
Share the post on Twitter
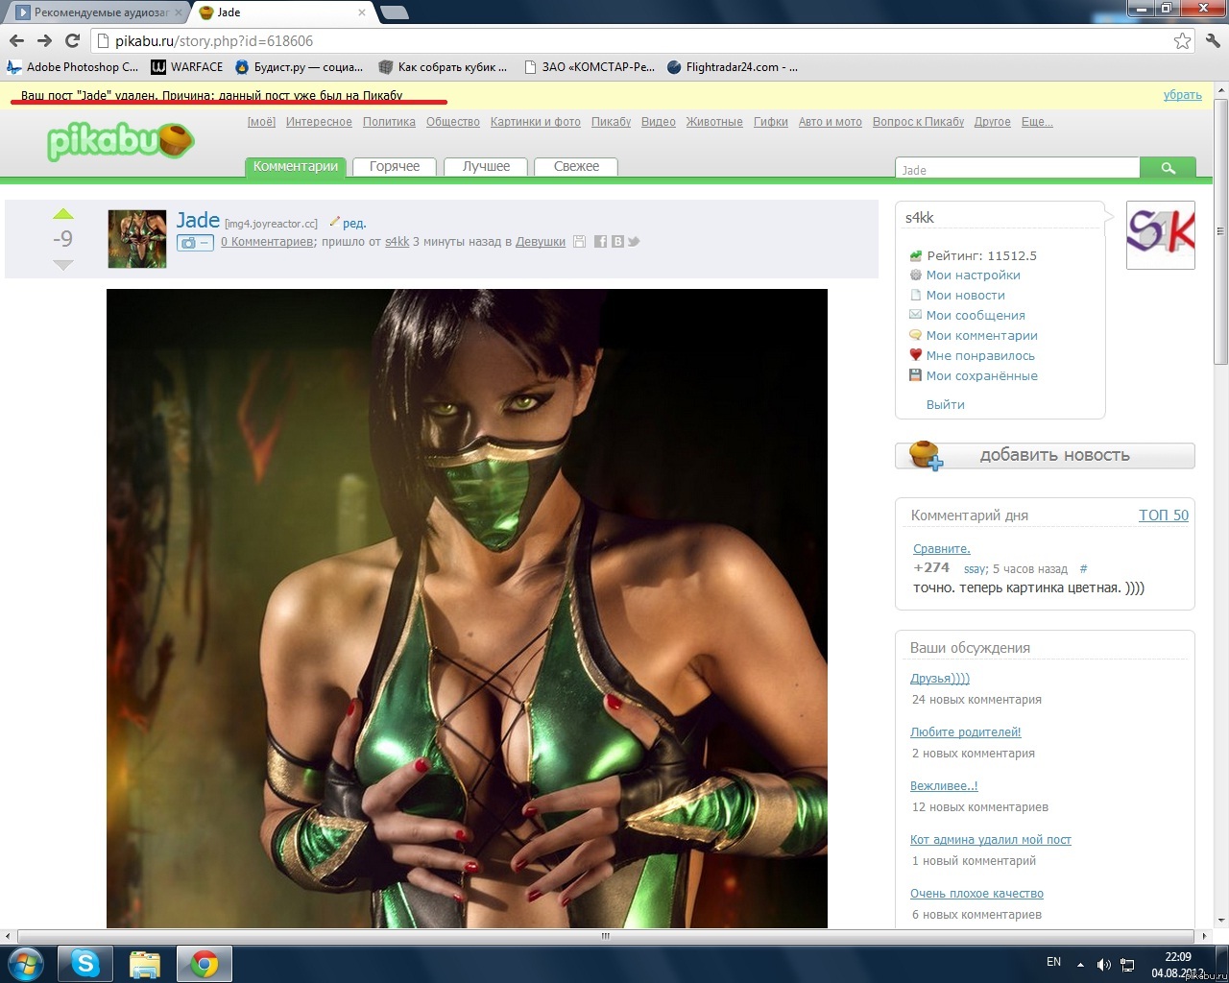[634, 242]
